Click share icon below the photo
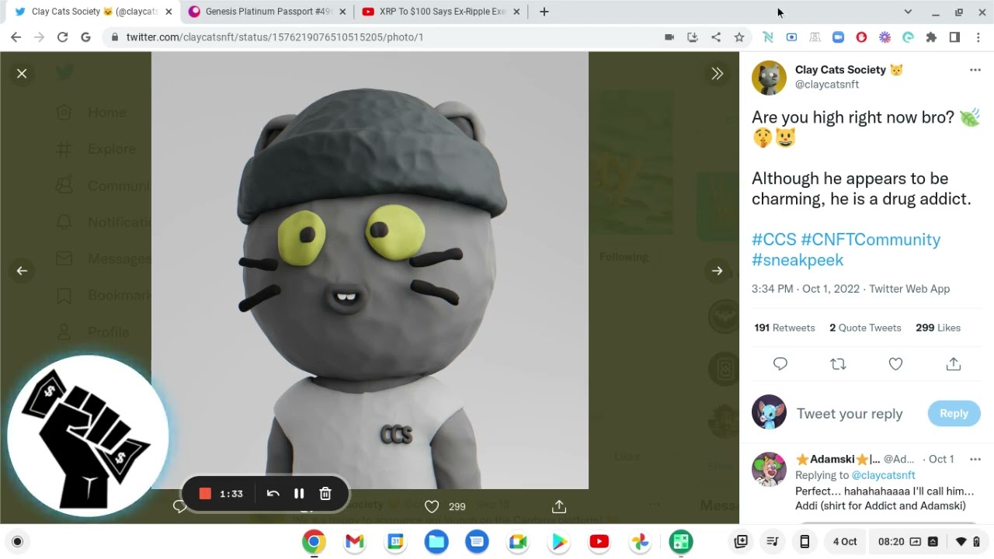 pos(559,506)
